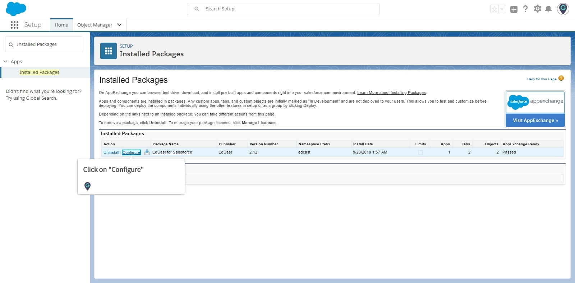Image resolution: width=575 pixels, height=283 pixels.
Task: Click the favorites star icon
Action: [494, 9]
